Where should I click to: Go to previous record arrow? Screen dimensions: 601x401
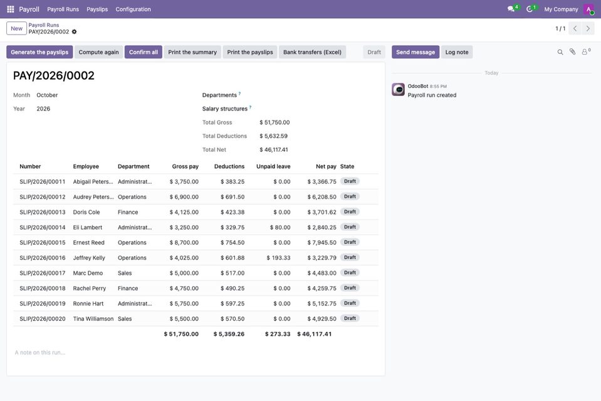click(x=575, y=28)
